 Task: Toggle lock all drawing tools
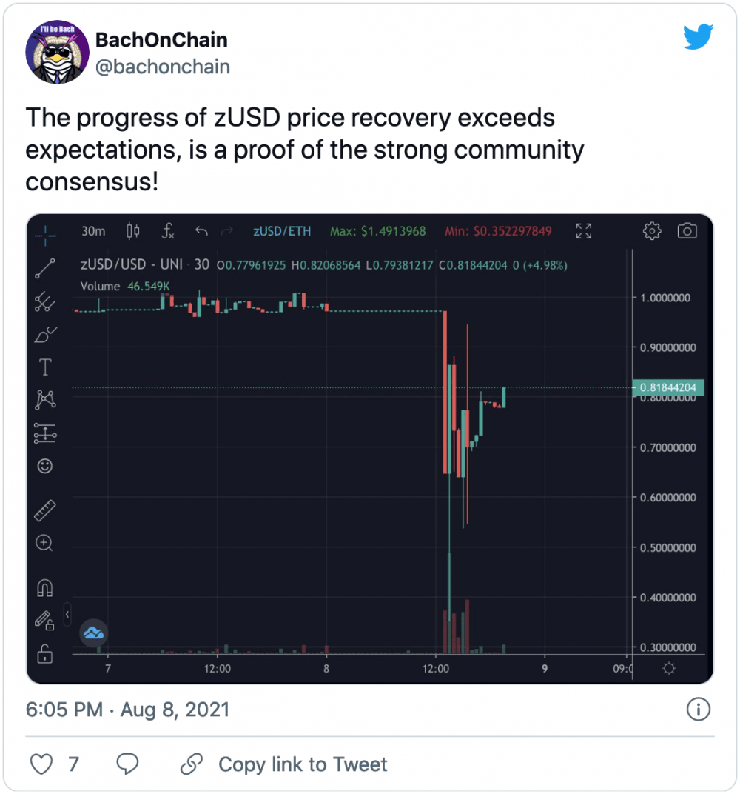click(x=44, y=654)
